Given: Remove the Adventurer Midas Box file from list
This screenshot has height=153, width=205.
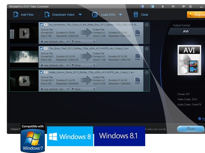Looking at the screenshot, I should (146, 25).
